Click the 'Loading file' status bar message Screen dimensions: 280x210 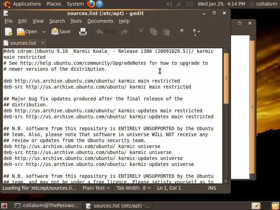click(40, 188)
